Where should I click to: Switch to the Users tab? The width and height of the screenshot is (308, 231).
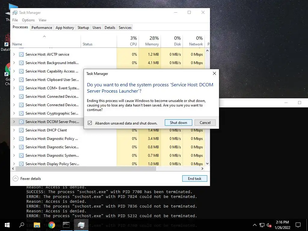click(x=97, y=28)
